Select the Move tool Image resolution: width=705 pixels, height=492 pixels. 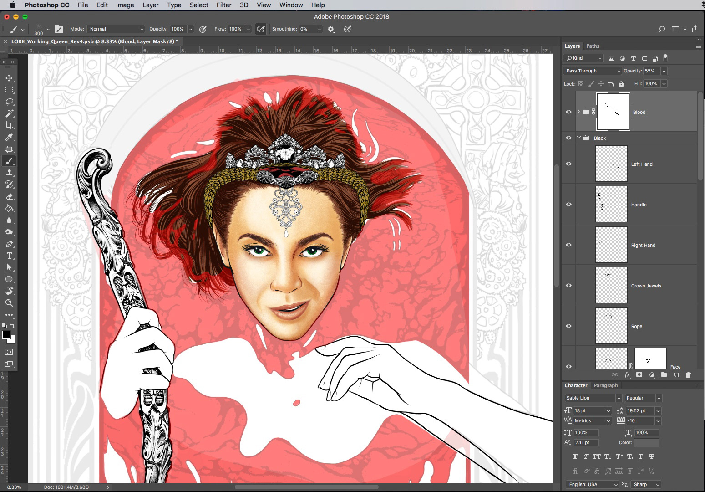9,78
